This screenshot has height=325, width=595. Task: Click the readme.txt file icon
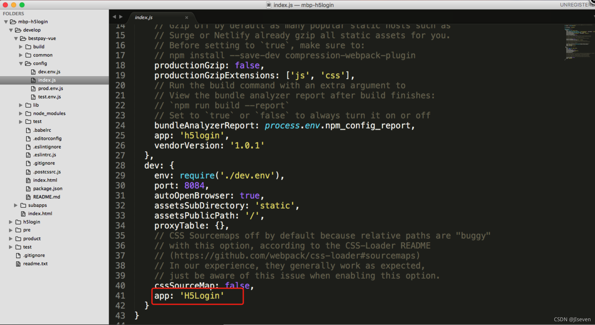point(18,264)
